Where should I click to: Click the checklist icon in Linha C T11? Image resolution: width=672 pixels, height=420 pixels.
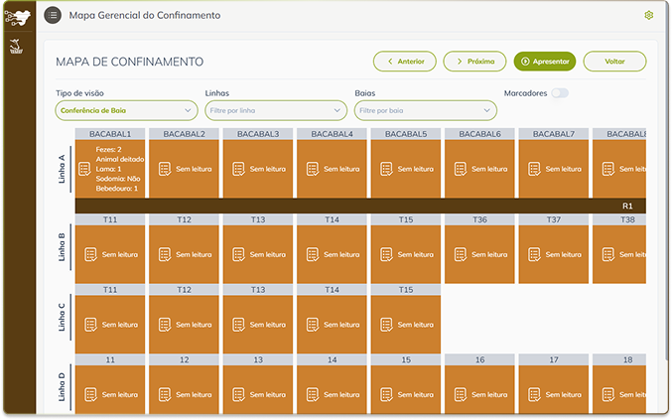tap(91, 325)
